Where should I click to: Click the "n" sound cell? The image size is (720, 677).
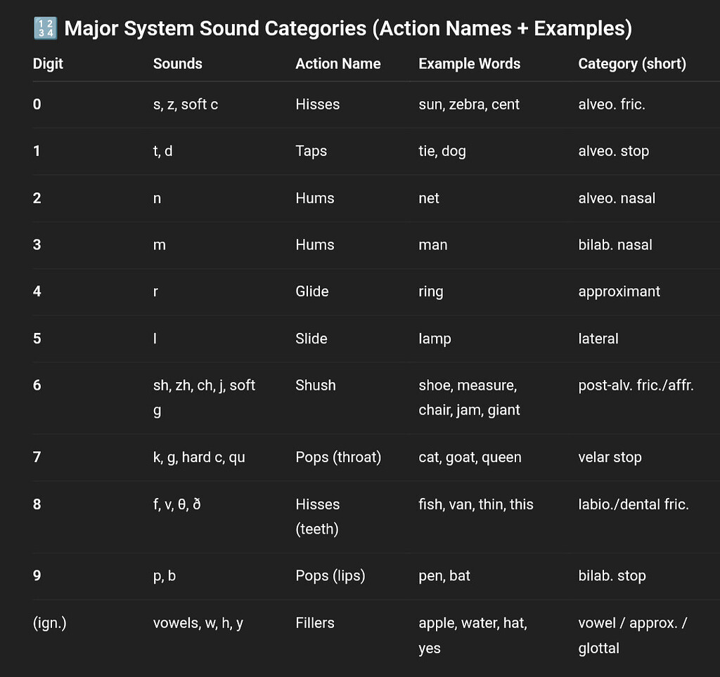point(157,199)
